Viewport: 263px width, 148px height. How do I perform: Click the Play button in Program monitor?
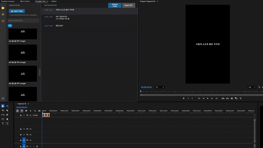(x=208, y=98)
